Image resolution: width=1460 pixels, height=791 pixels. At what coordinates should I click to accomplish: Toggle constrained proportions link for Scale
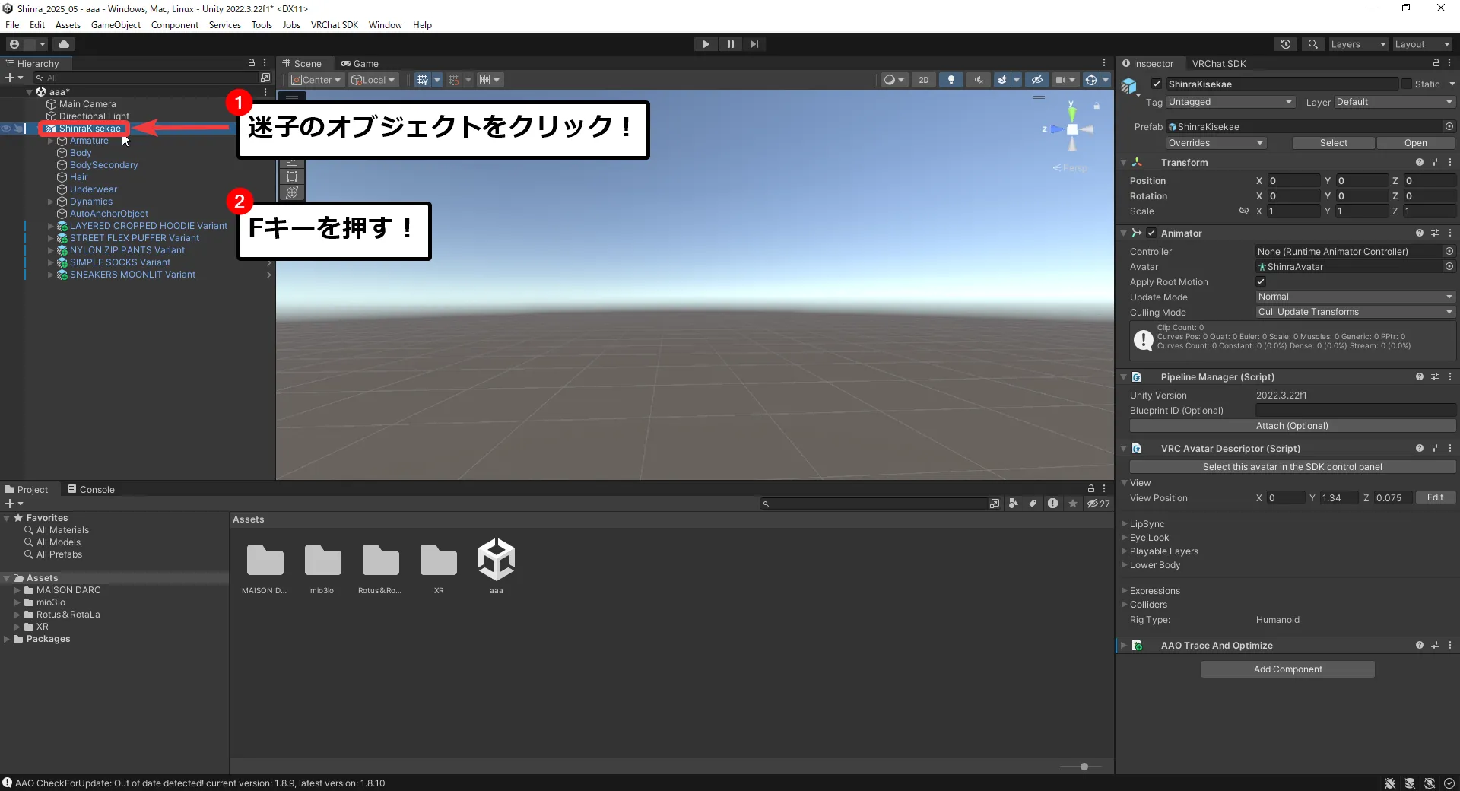(1244, 211)
